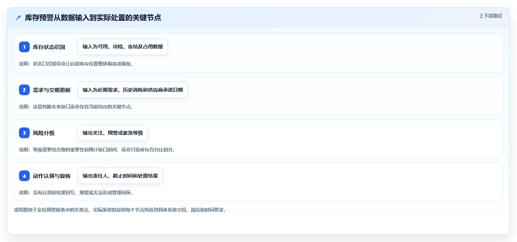
Task: Click the note about 判断未来缺口
Action: coord(76,107)
